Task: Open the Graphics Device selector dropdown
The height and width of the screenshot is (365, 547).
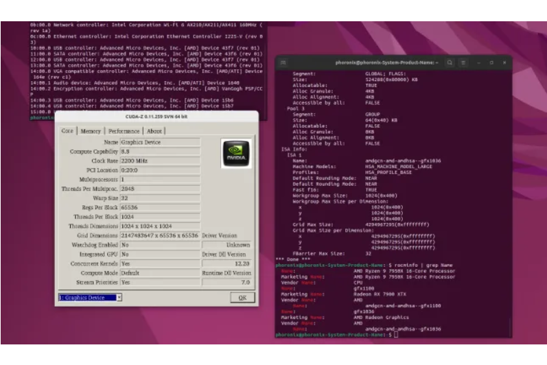Action: coord(90,297)
